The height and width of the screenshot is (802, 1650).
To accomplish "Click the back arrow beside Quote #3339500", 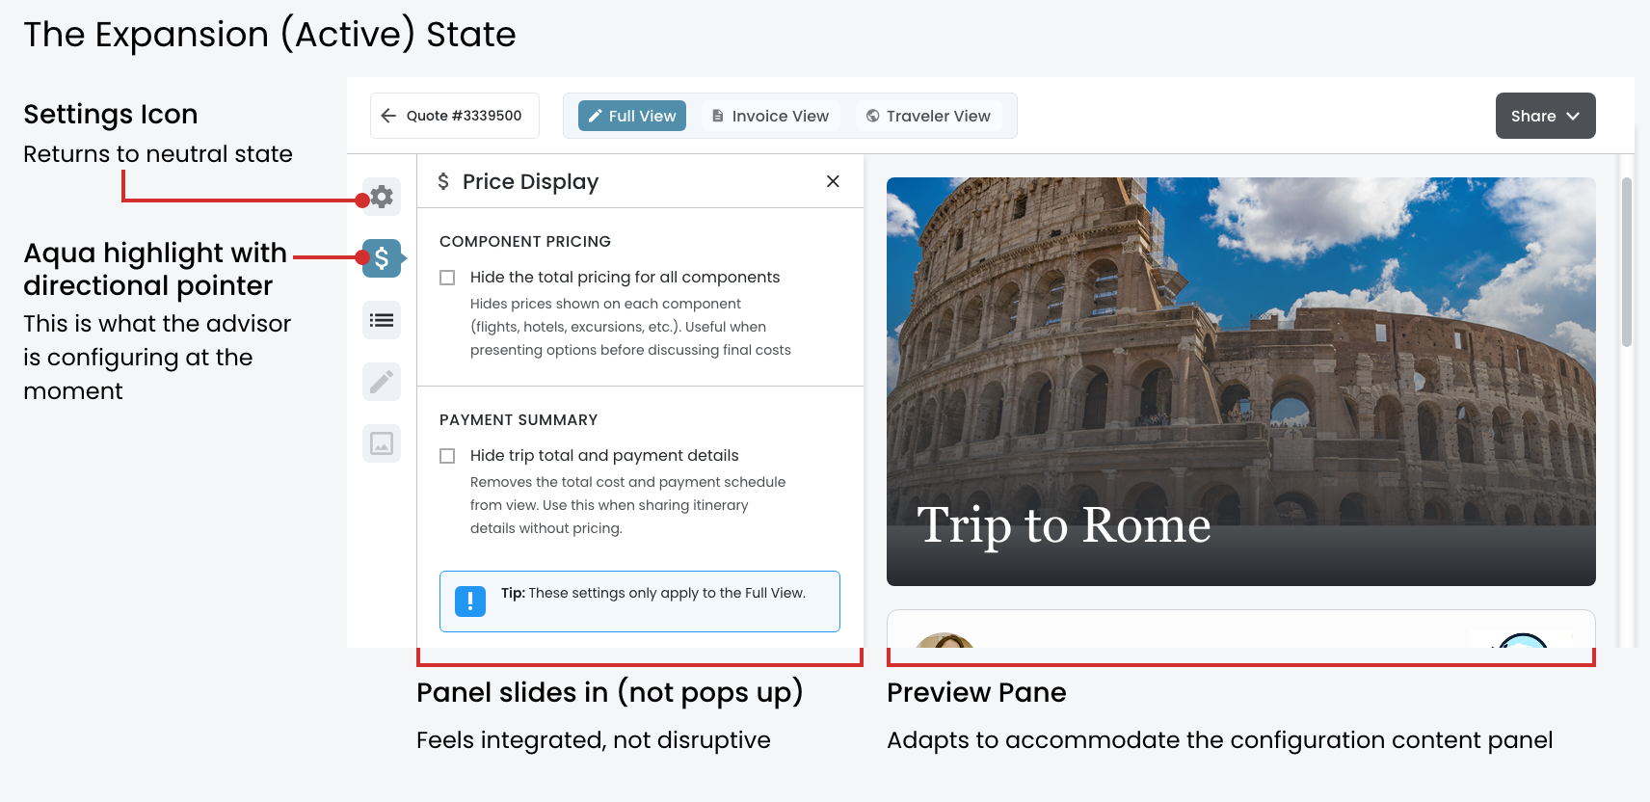I will pyautogui.click(x=388, y=116).
